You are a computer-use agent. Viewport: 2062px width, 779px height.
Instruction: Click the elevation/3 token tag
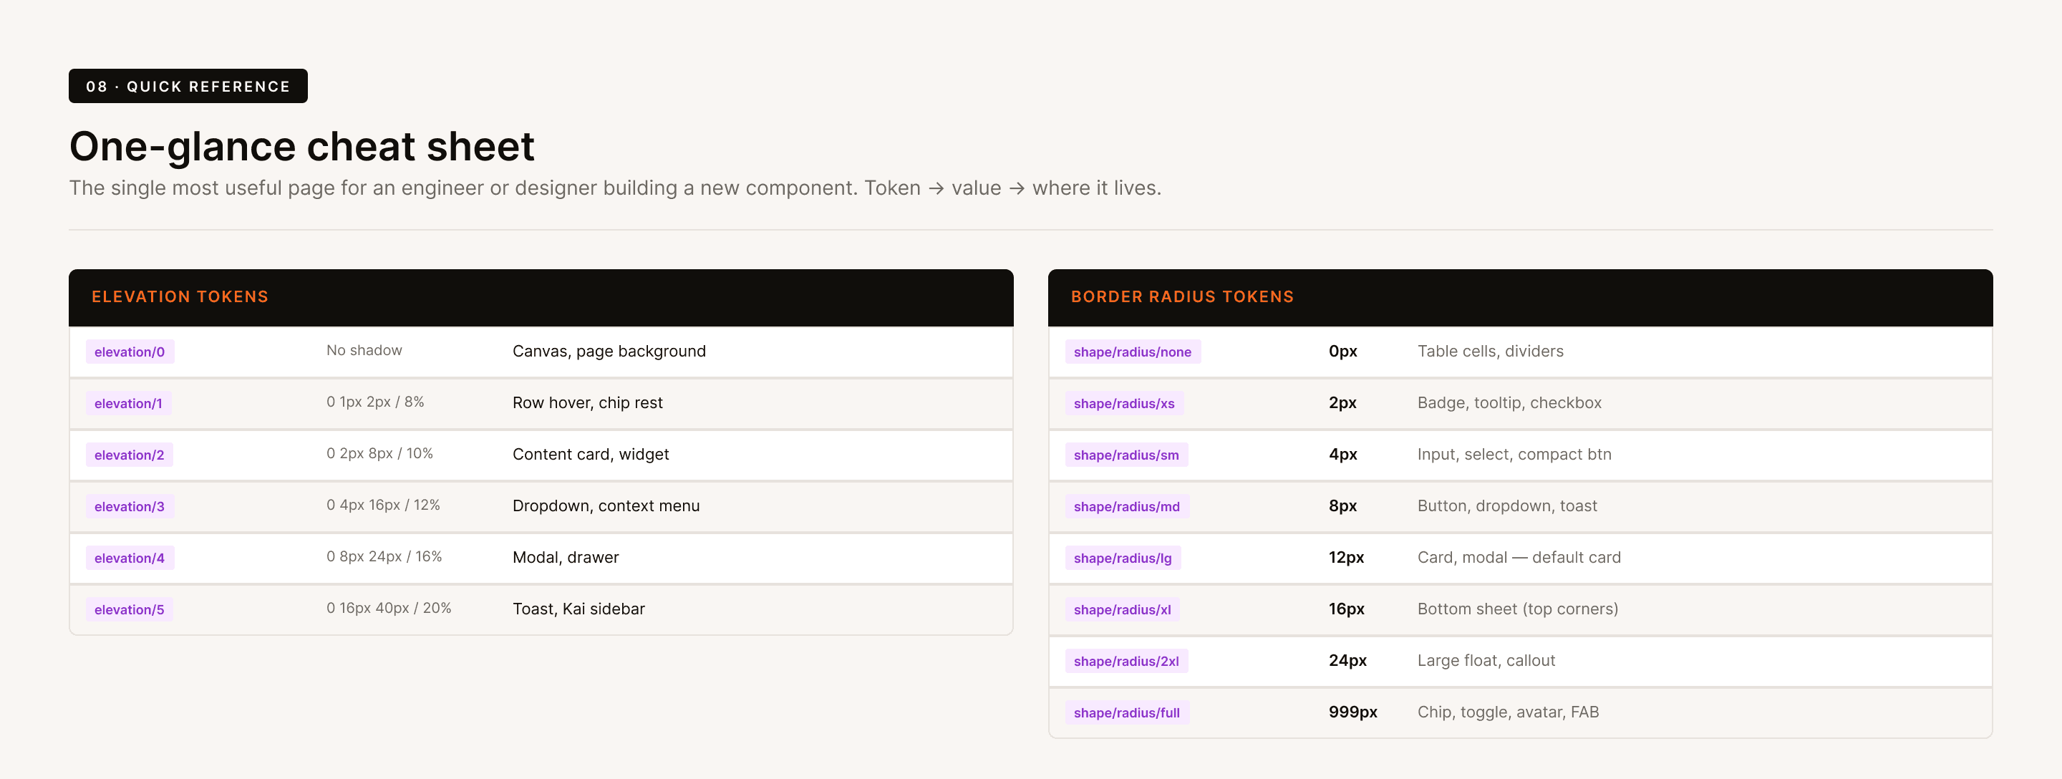[x=130, y=506]
